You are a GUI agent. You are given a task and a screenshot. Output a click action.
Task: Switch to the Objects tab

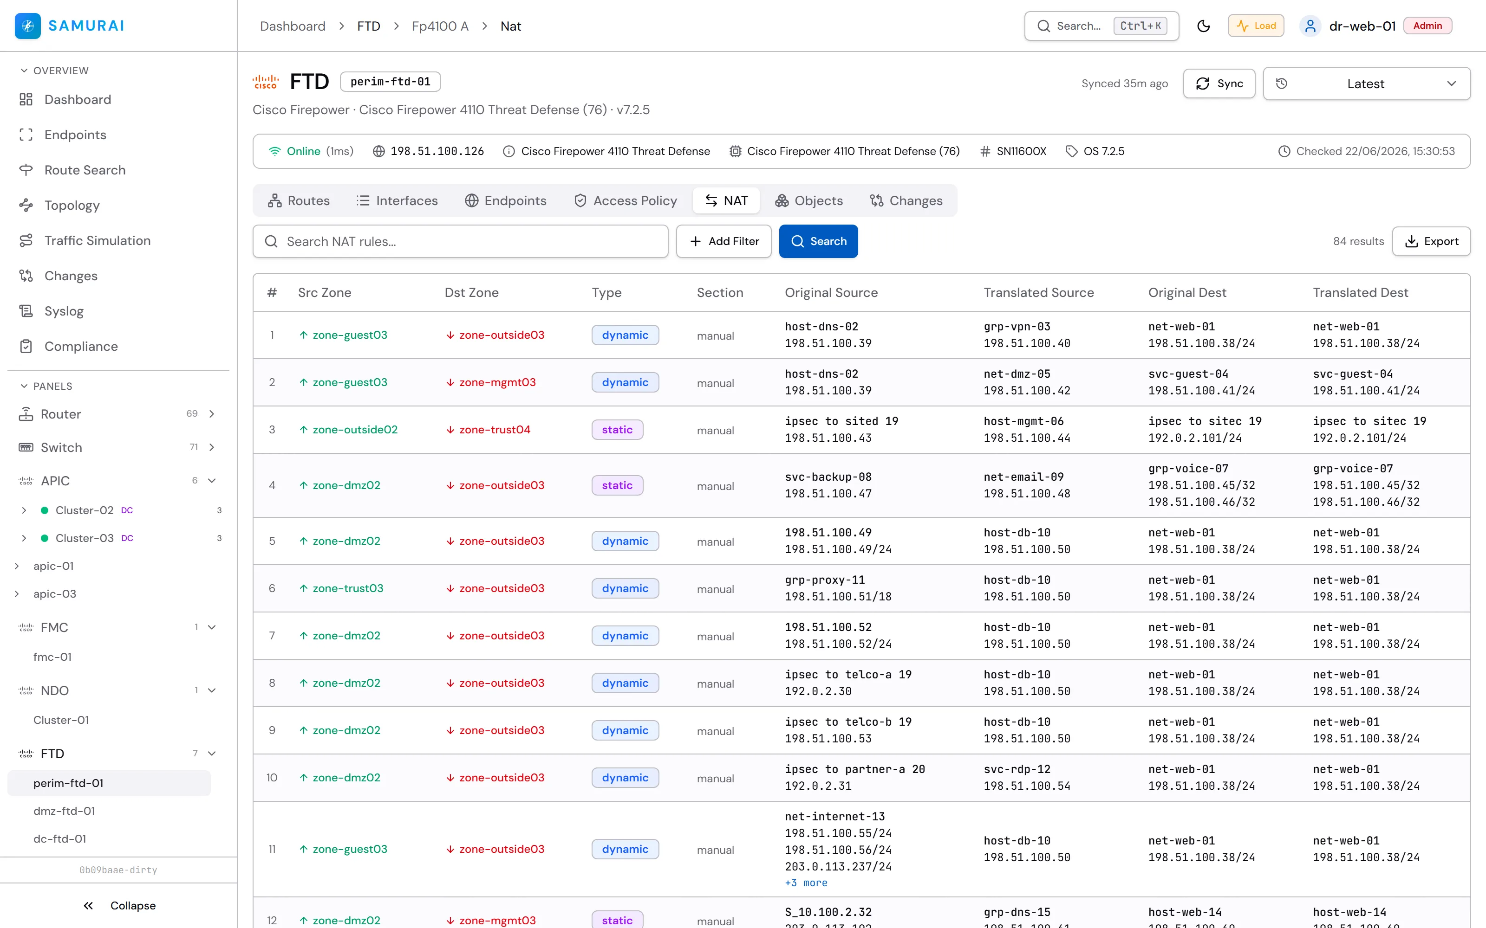click(808, 201)
